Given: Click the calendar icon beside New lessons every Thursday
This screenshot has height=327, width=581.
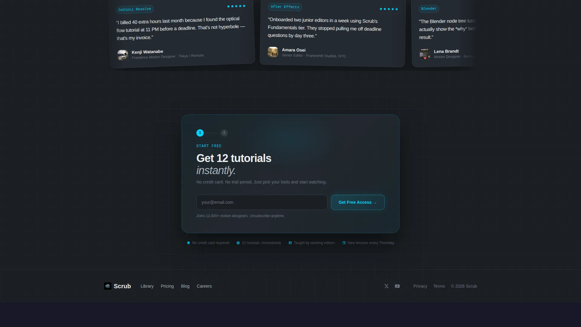Looking at the screenshot, I should point(344,243).
